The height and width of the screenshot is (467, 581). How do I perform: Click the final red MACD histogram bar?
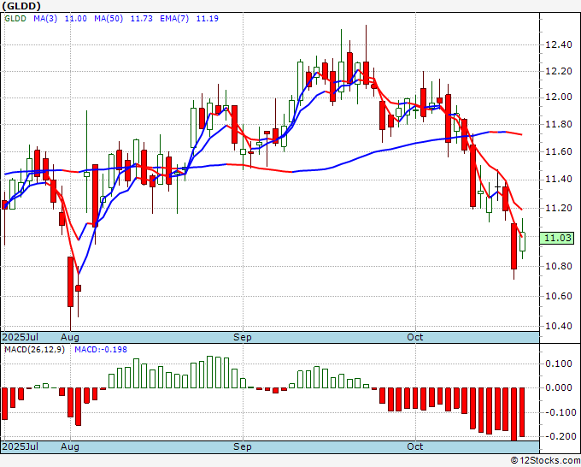pyautogui.click(x=522, y=412)
